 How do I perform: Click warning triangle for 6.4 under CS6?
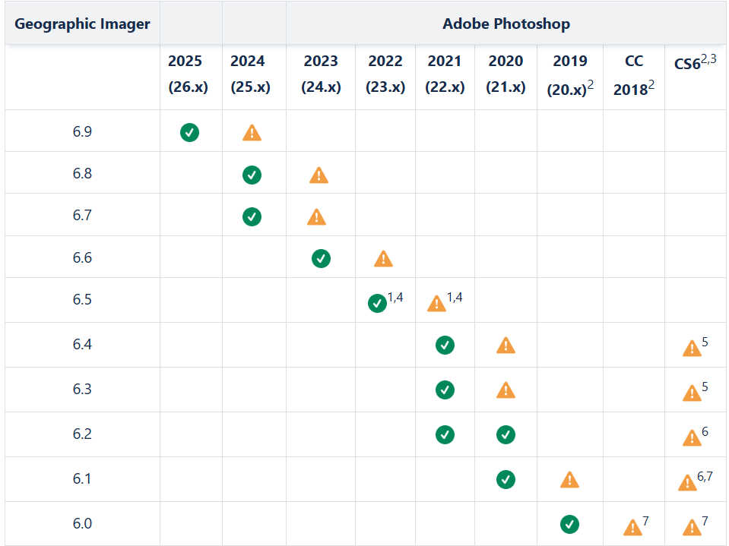pos(692,349)
